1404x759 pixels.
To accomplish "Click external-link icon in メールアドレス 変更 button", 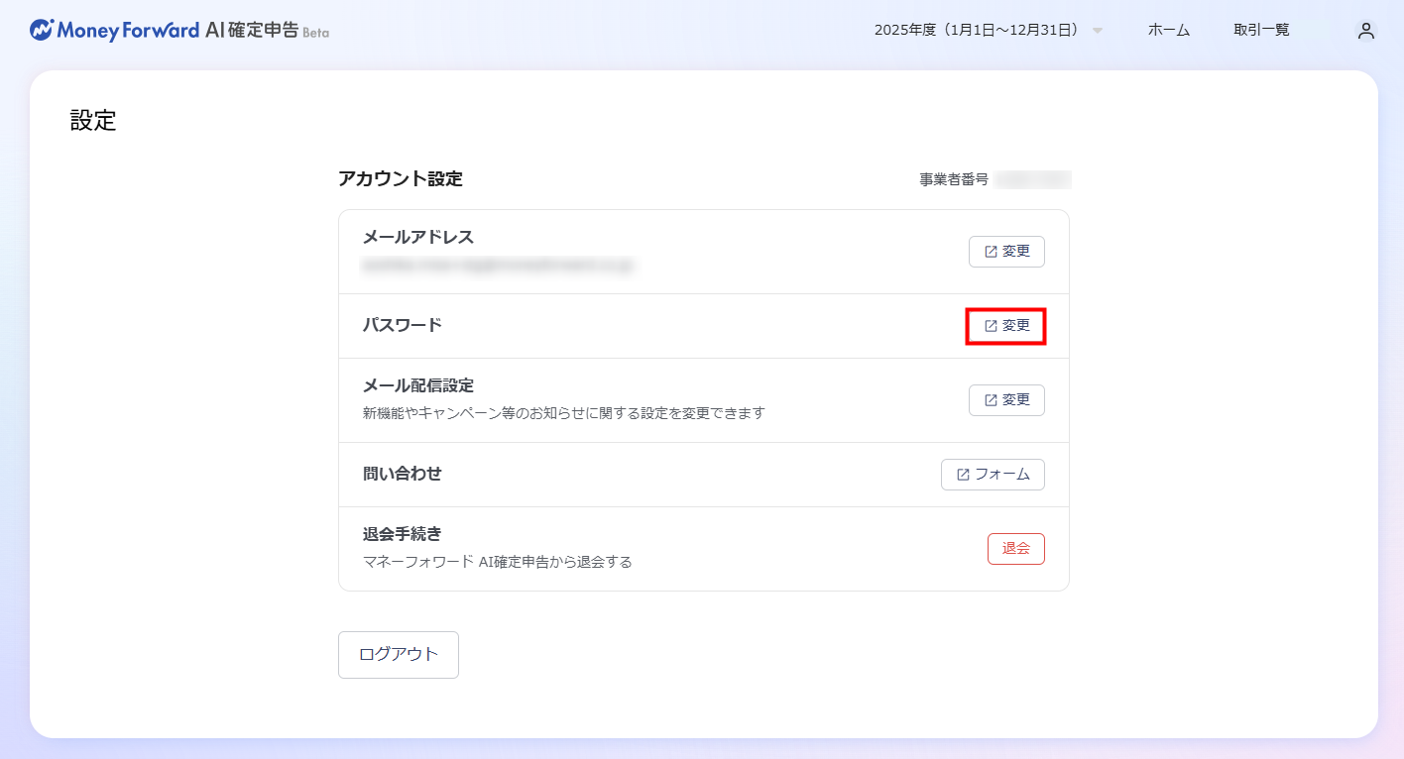I will [x=991, y=252].
